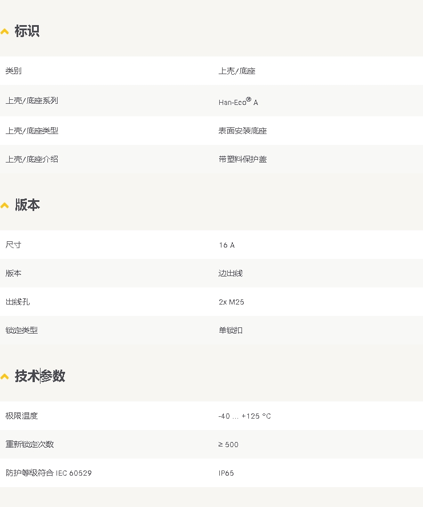423x507 pixels.
Task: Click the 极限温度 row label
Action: pyautogui.click(x=22, y=416)
